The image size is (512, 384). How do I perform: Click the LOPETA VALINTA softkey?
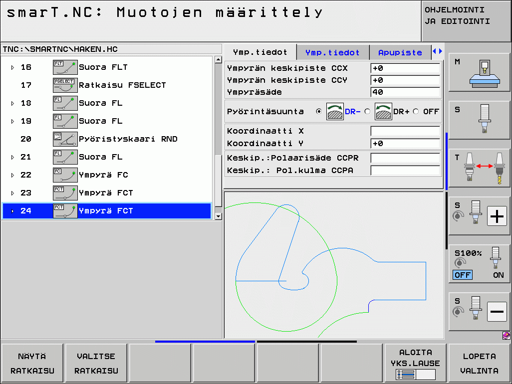pos(480,363)
